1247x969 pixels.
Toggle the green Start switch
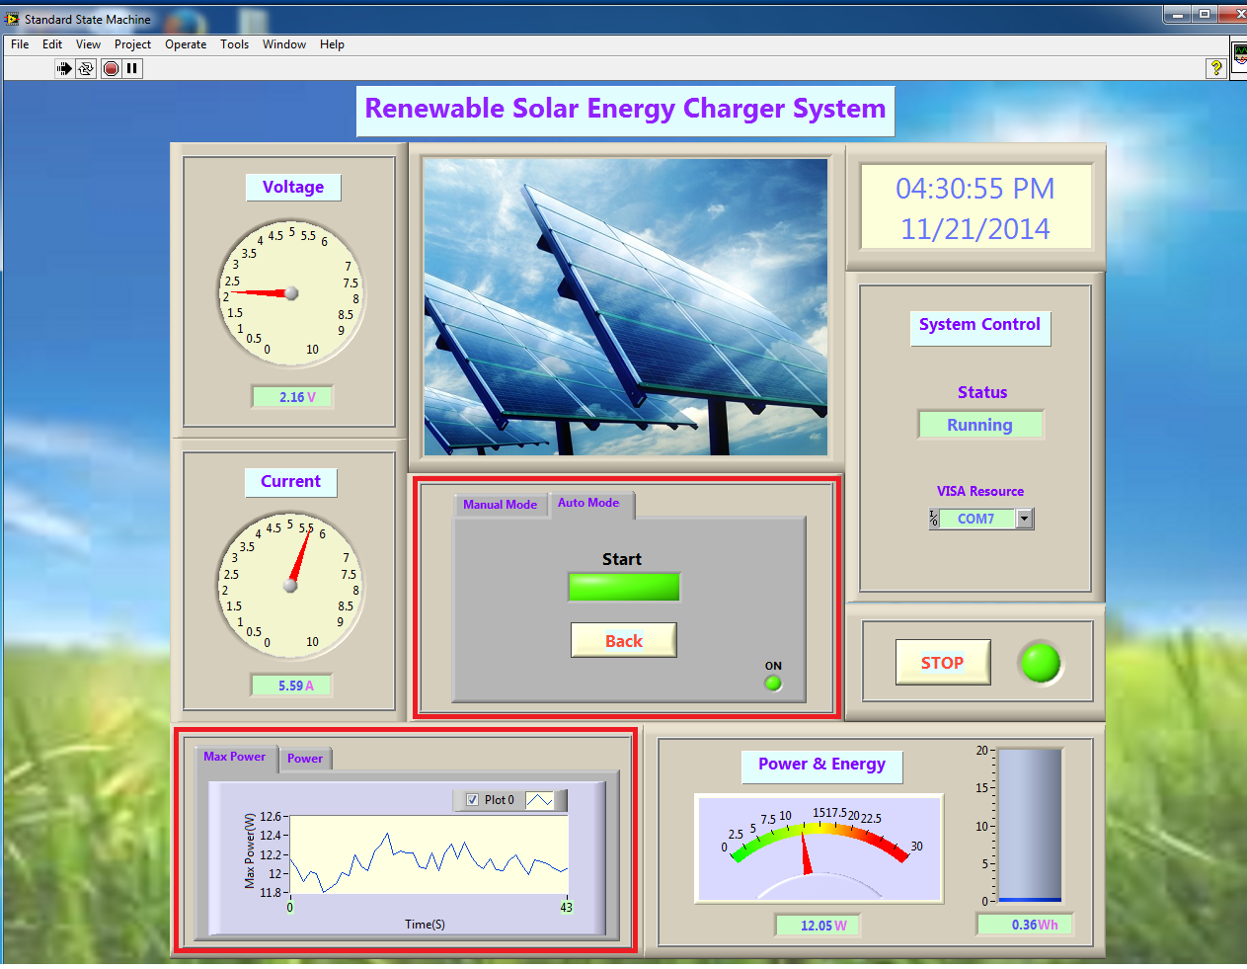(624, 587)
